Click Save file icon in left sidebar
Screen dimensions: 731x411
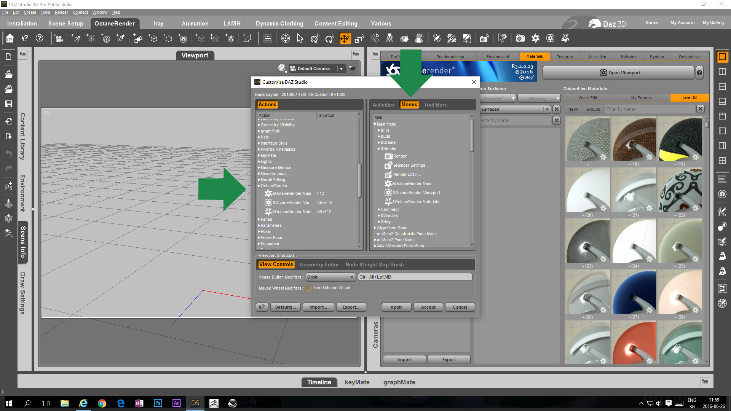[x=8, y=104]
